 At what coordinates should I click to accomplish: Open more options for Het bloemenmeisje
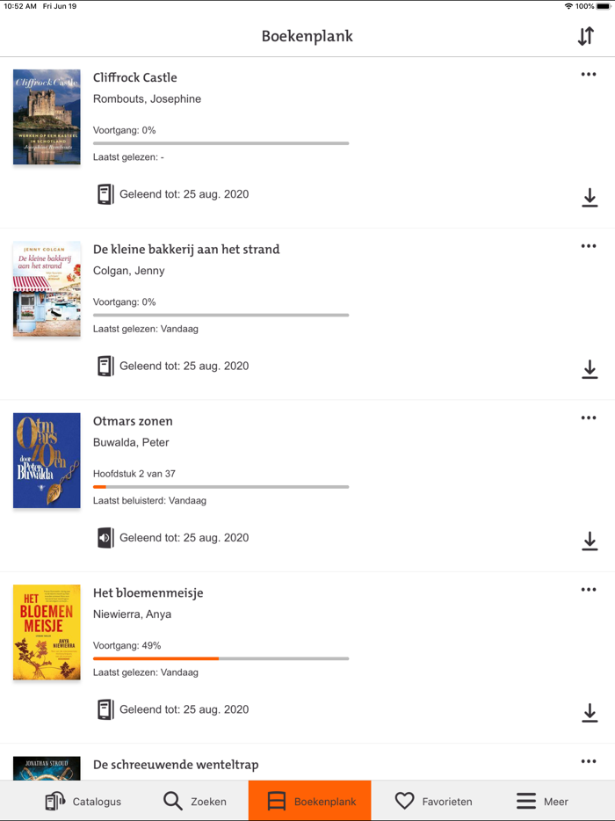(x=589, y=590)
